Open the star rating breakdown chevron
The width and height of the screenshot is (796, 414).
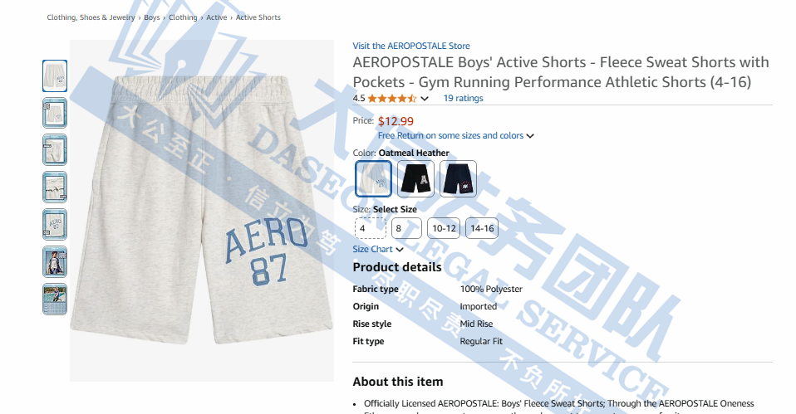pos(425,98)
